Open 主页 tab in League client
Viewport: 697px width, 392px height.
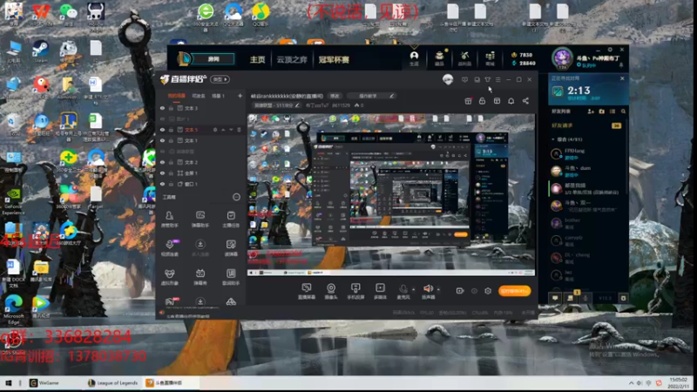[257, 59]
